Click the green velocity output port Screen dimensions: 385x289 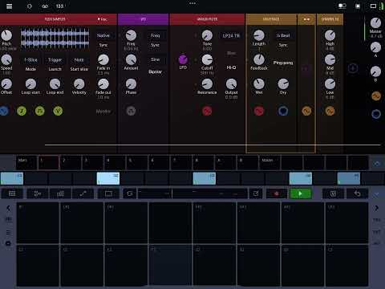58,111
